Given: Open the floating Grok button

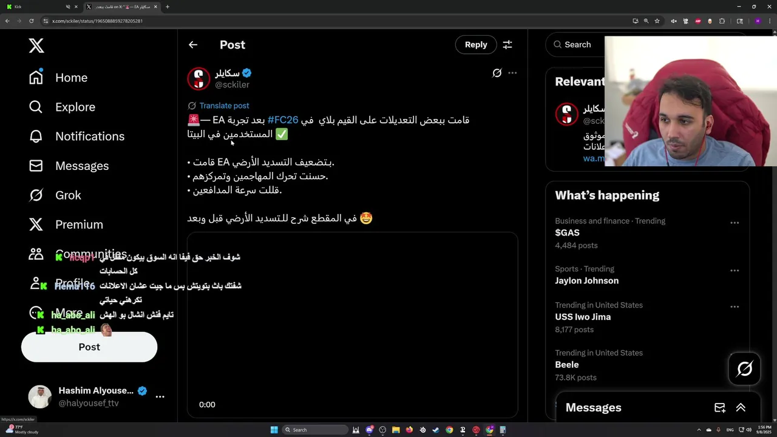Looking at the screenshot, I should [744, 368].
